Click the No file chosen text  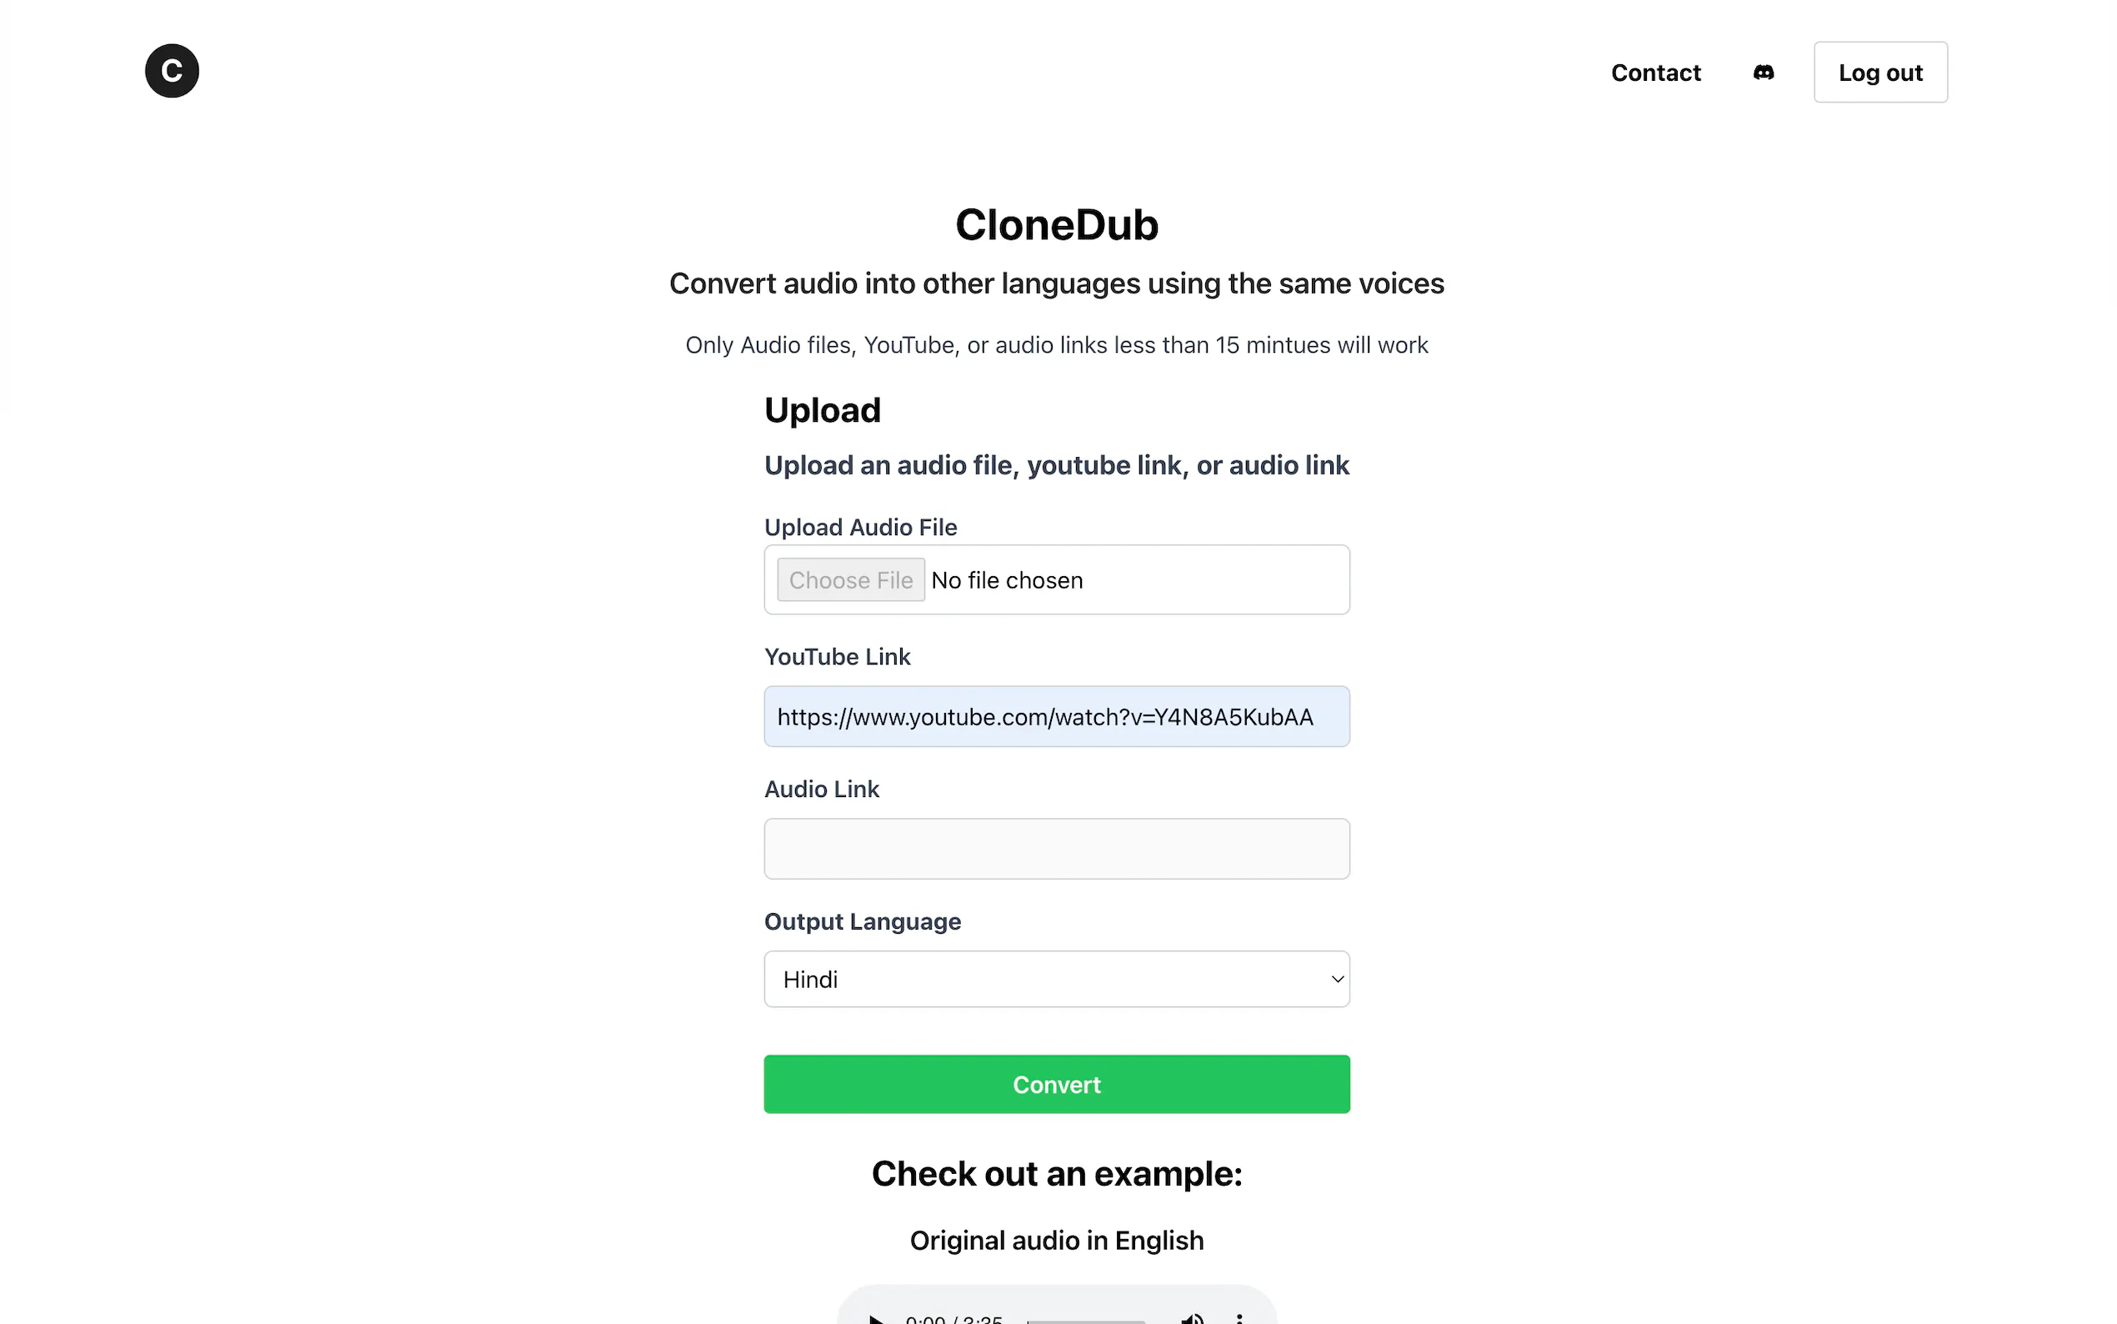click(1007, 579)
